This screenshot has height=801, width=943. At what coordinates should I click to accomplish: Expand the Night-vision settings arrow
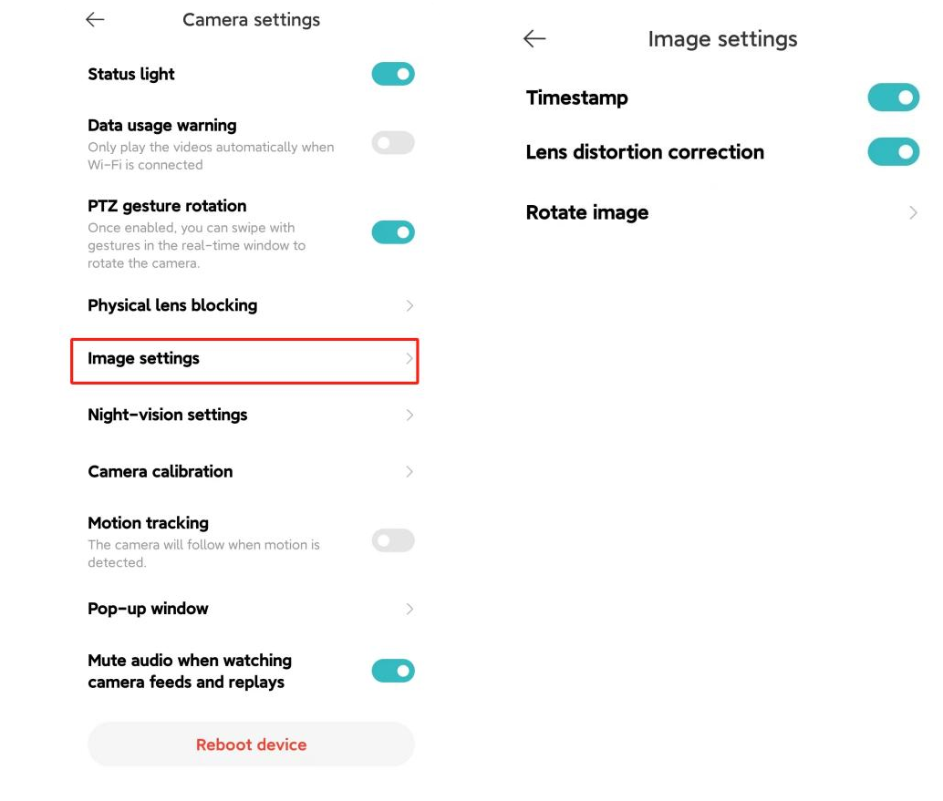click(409, 416)
